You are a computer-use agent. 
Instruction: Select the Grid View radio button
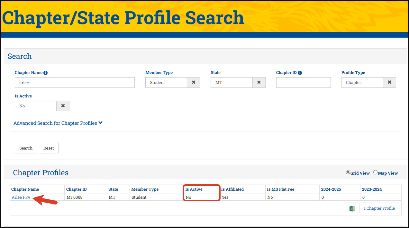pyautogui.click(x=348, y=172)
